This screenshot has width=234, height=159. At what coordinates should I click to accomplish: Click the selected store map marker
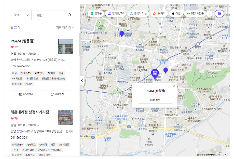coord(155,74)
